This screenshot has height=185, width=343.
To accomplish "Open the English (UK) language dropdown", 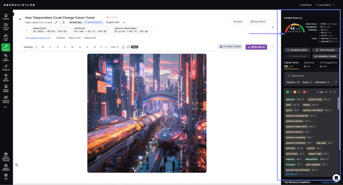I will tap(116, 22).
